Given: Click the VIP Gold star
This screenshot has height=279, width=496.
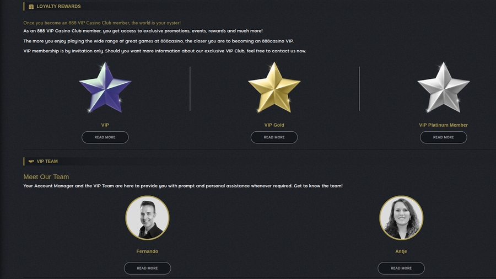Looking at the screenshot, I should [274, 87].
